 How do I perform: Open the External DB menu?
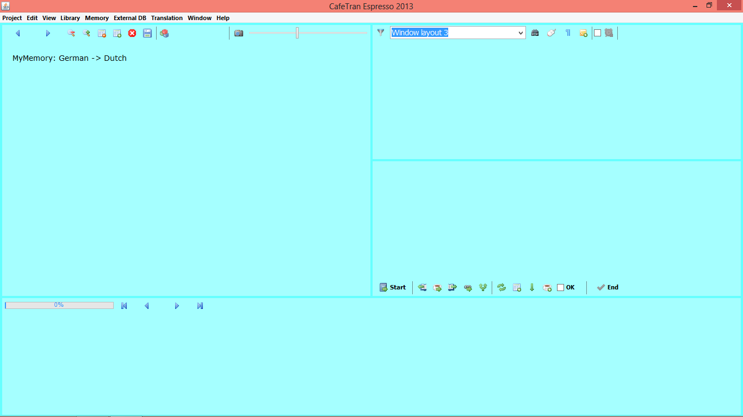click(129, 18)
